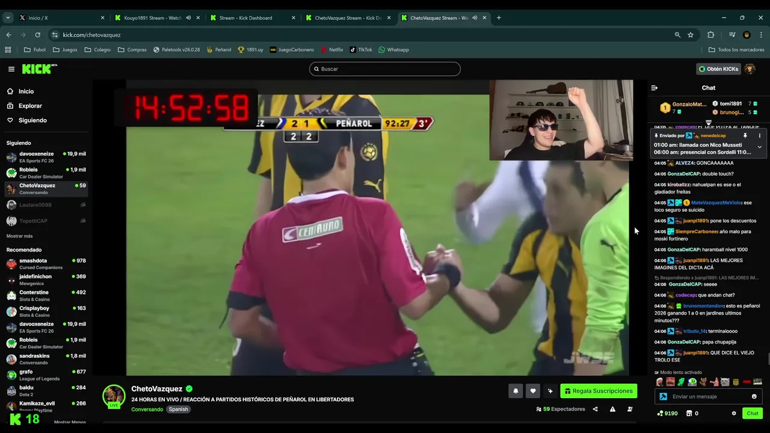770x433 pixels.
Task: Click the moderator hammer badge in message box
Action: pos(663,396)
